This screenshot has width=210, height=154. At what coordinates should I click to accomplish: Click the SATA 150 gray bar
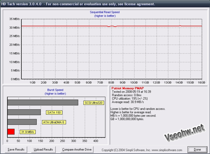pyautogui.click(x=24, y=112)
